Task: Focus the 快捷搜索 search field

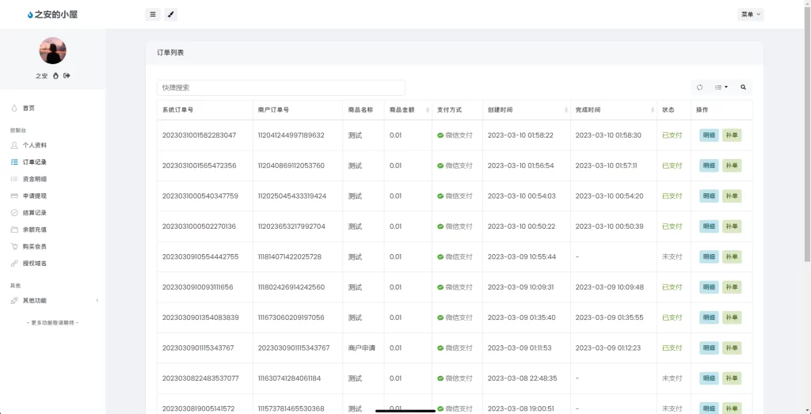Action: [281, 88]
